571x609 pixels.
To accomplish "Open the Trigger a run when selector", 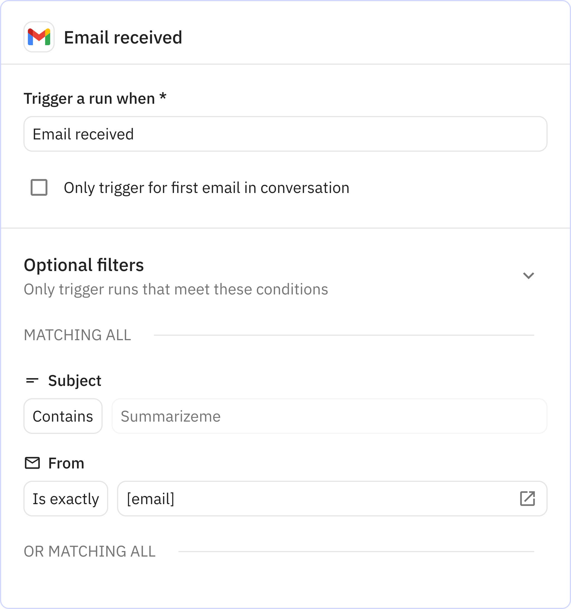I will click(x=285, y=134).
